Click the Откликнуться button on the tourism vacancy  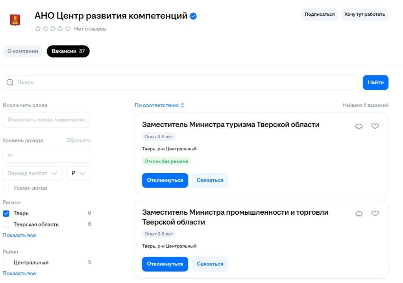pos(165,180)
